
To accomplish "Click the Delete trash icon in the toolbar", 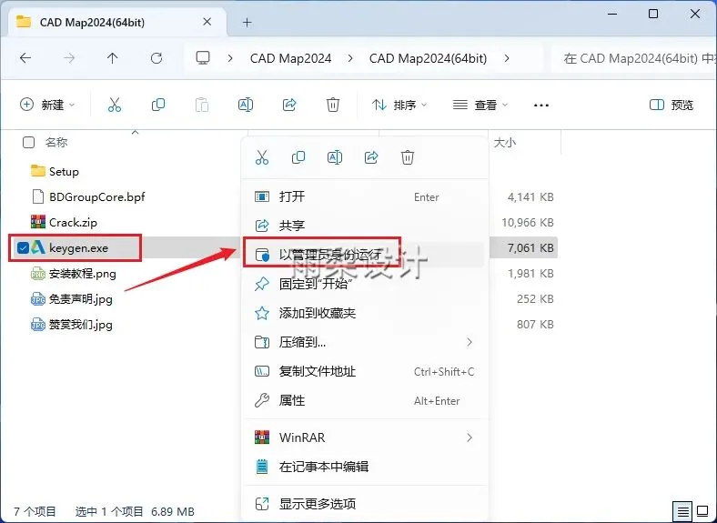I will [333, 105].
